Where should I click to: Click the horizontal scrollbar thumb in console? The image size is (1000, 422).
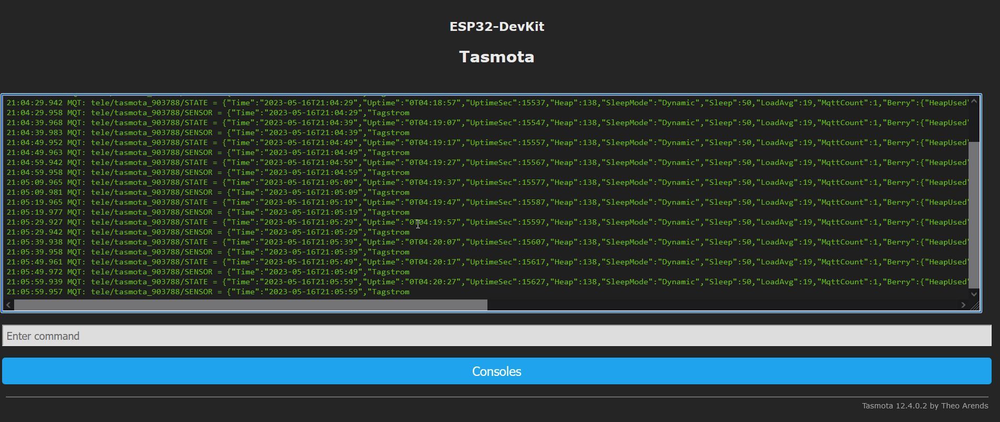(x=251, y=305)
